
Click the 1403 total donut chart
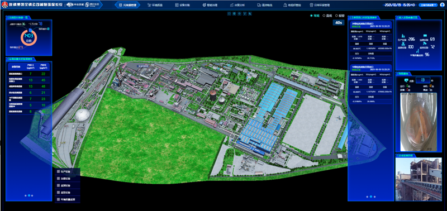pyautogui.click(x=29, y=37)
